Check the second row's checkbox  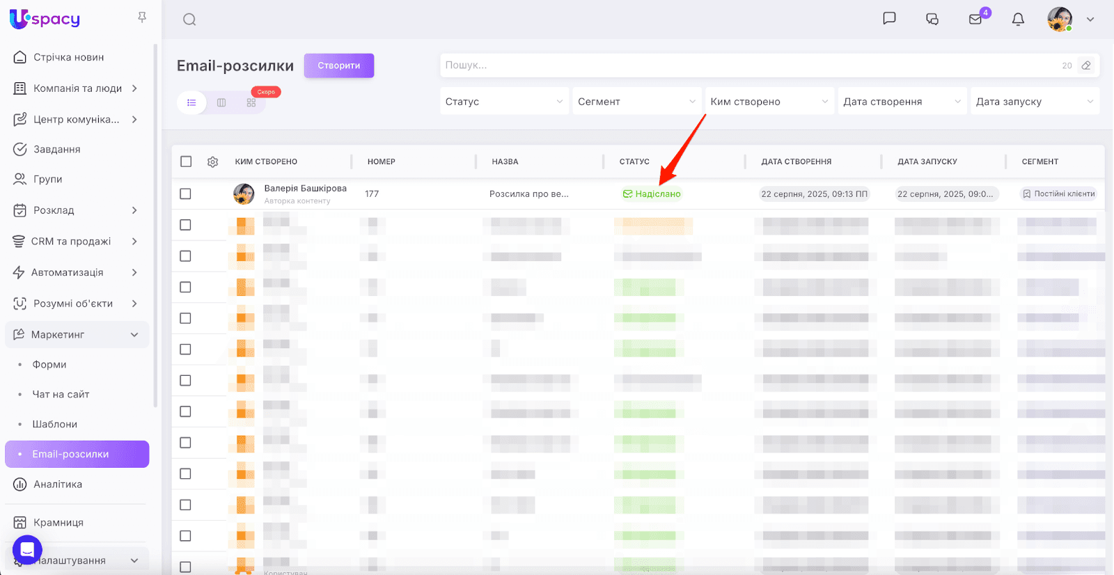(185, 225)
